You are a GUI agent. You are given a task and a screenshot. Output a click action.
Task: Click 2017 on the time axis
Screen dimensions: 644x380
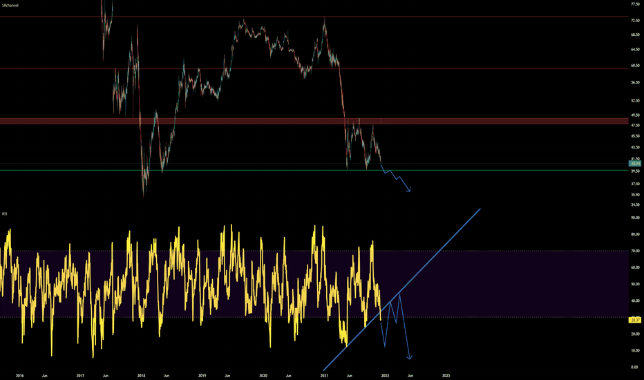80,375
